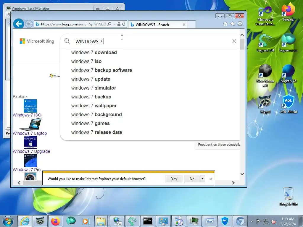This screenshot has width=303, height=227.
Task: Open the Windows Start button
Action: (x=8, y=221)
